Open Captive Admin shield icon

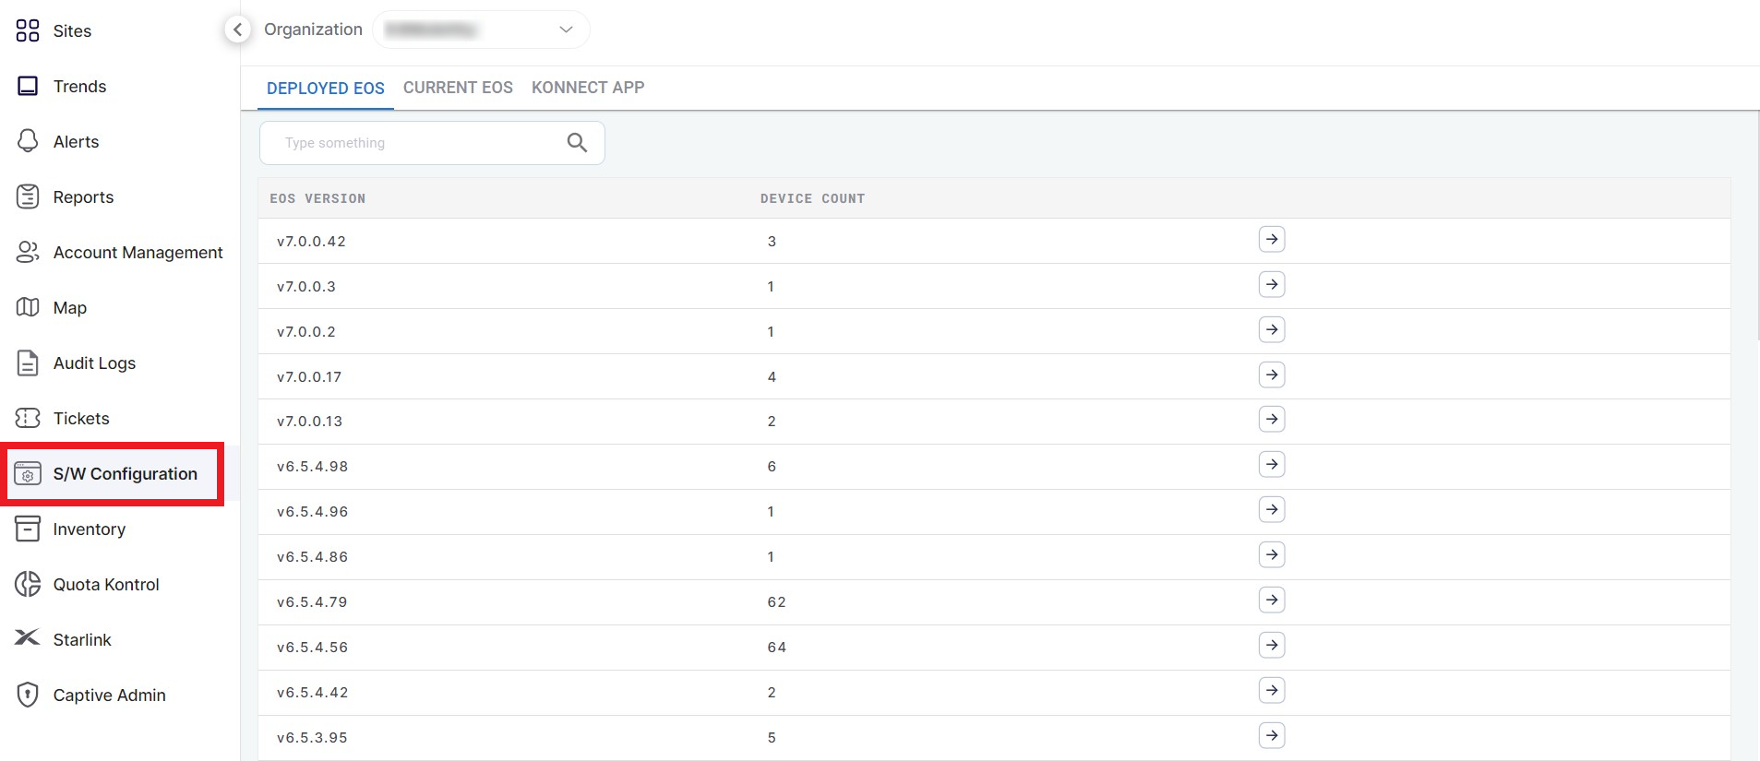(x=28, y=695)
